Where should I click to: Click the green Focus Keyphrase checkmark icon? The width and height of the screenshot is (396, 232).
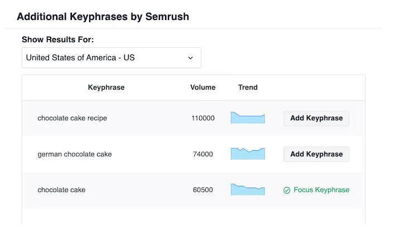point(287,190)
